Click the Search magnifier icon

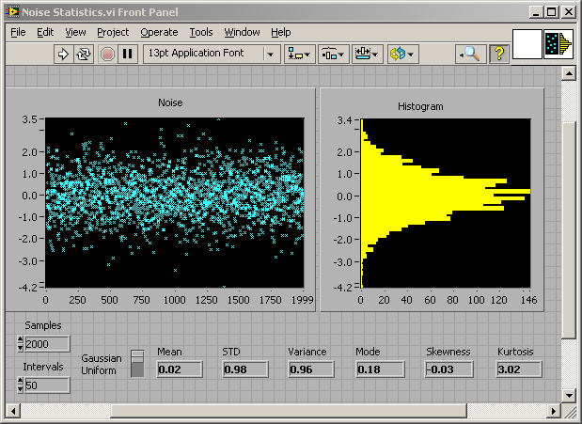click(471, 55)
